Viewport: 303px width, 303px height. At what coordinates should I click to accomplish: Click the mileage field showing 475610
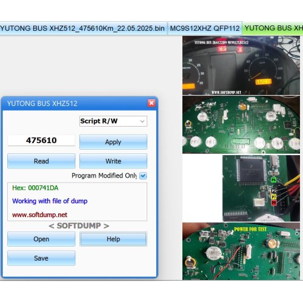pos(41,141)
